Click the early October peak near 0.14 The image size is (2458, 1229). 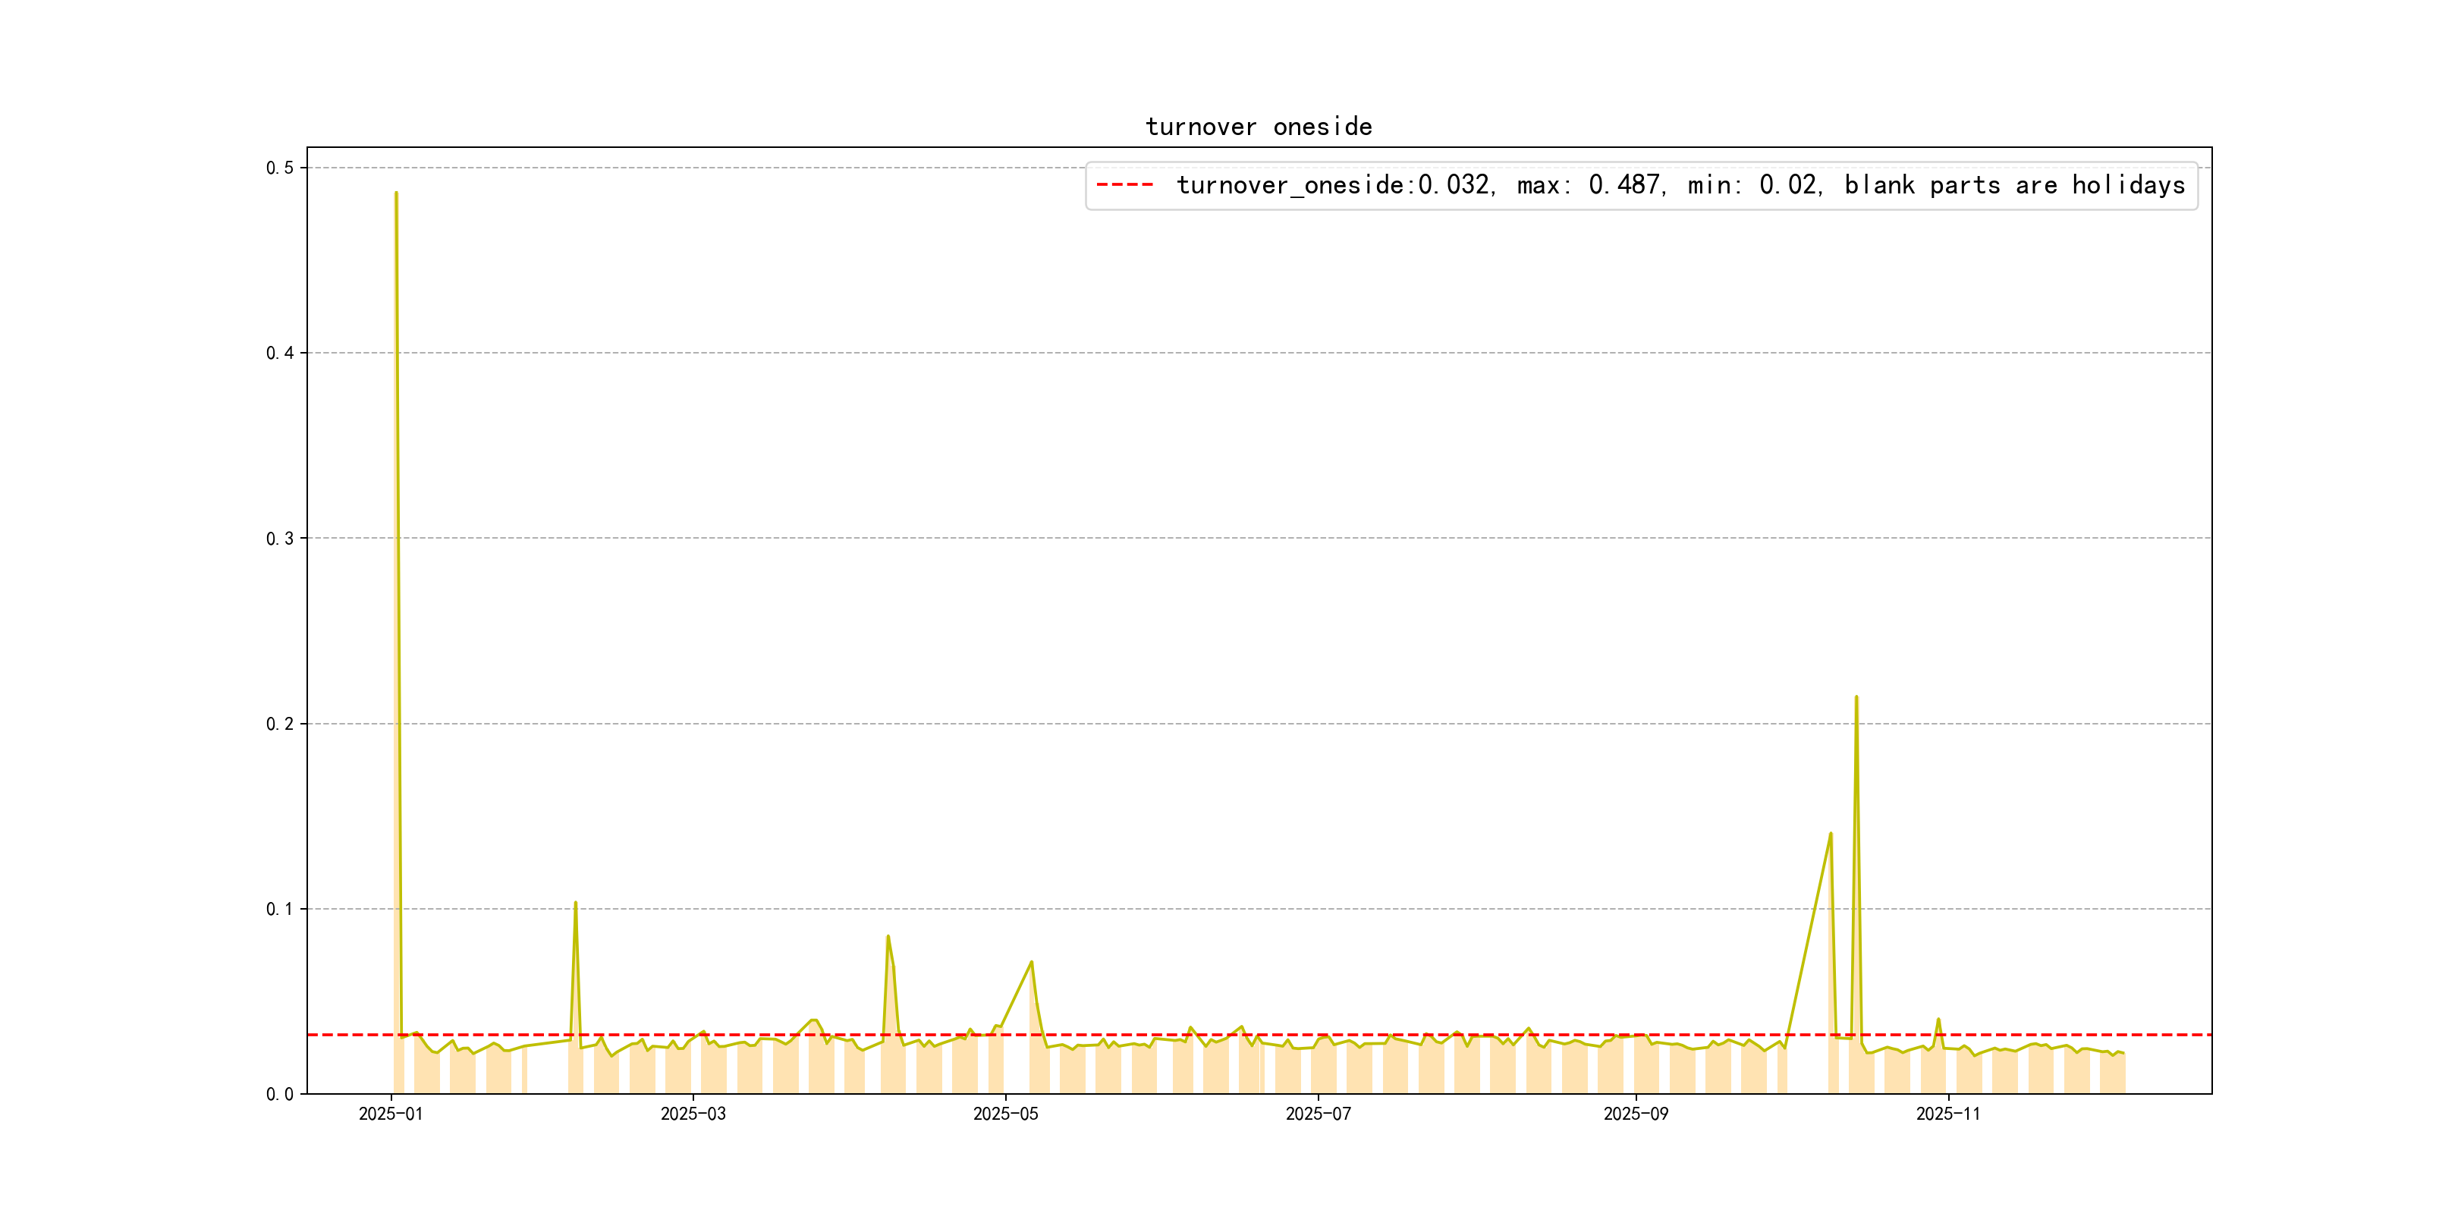1830,833
